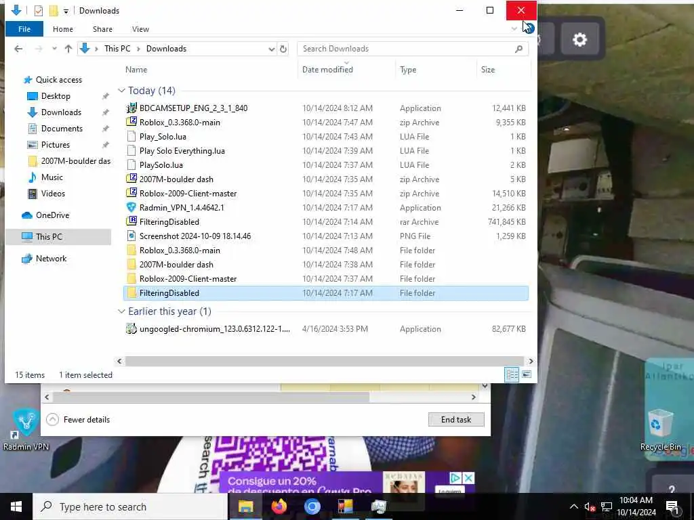Click the Windows Start button
The width and height of the screenshot is (694, 520).
pyautogui.click(x=16, y=506)
